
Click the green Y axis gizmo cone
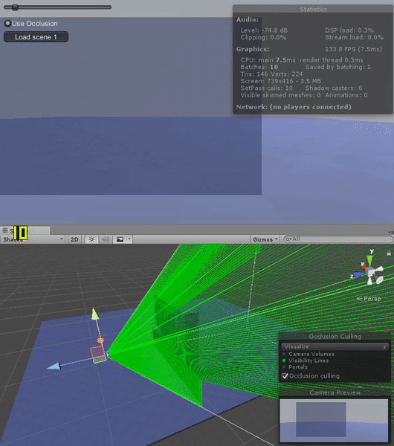[x=369, y=260]
